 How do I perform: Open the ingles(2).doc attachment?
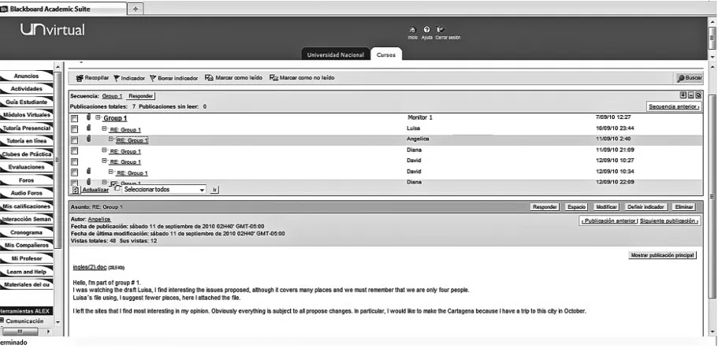click(90, 267)
